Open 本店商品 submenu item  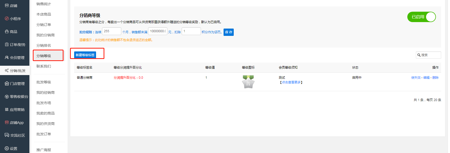click(x=44, y=14)
